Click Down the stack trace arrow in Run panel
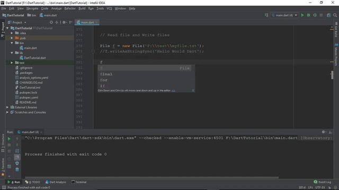Viewport: 339px width, 190px height. (x=17, y=145)
